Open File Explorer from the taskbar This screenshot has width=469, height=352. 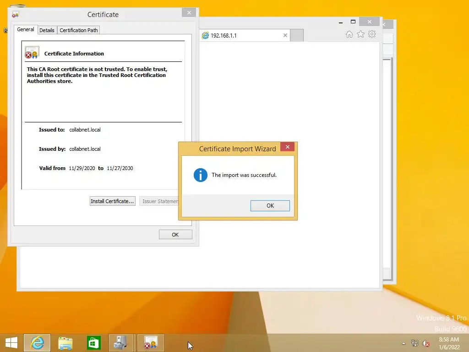pyautogui.click(x=65, y=343)
